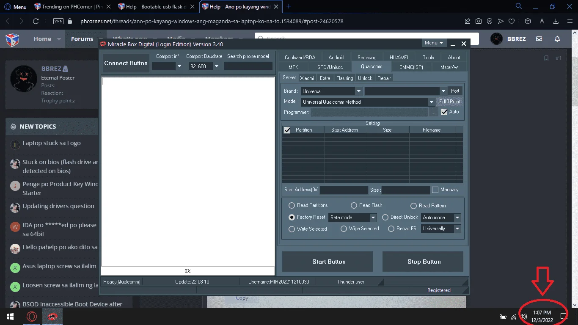
Task: Open the alerts bell icon in forum header
Action: [557, 39]
